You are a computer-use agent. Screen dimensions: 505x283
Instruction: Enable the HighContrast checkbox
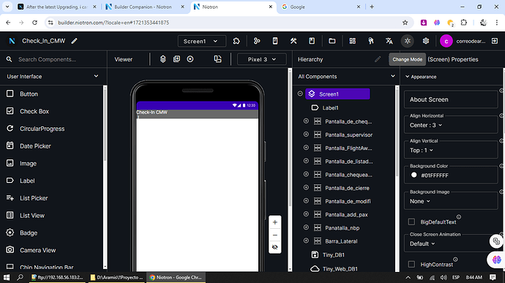pos(411,264)
